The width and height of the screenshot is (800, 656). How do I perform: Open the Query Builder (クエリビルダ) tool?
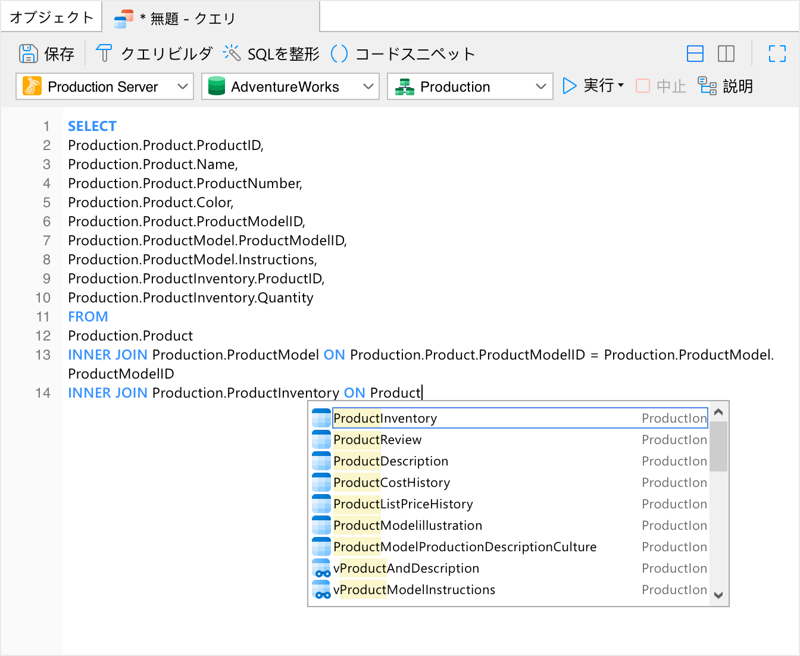click(x=154, y=54)
